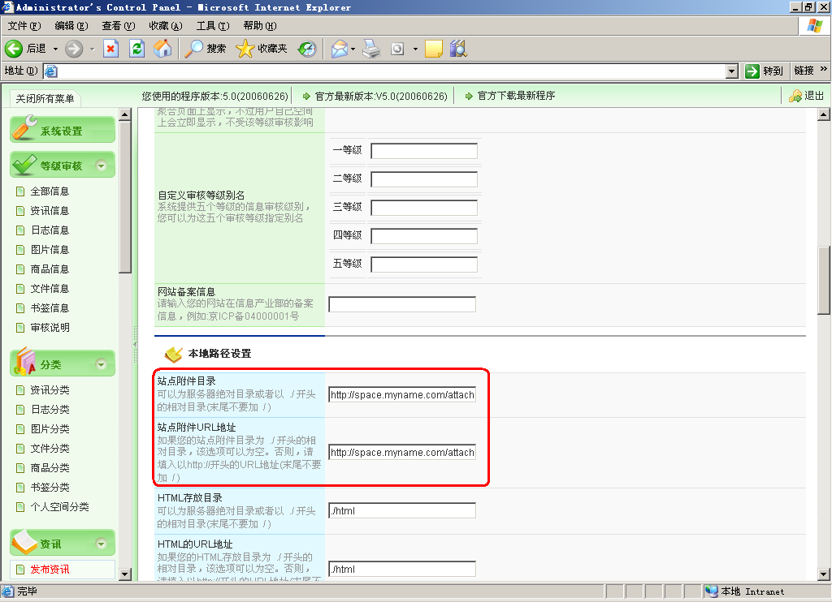
Task: Open the 查看(V) menu
Action: [x=119, y=25]
